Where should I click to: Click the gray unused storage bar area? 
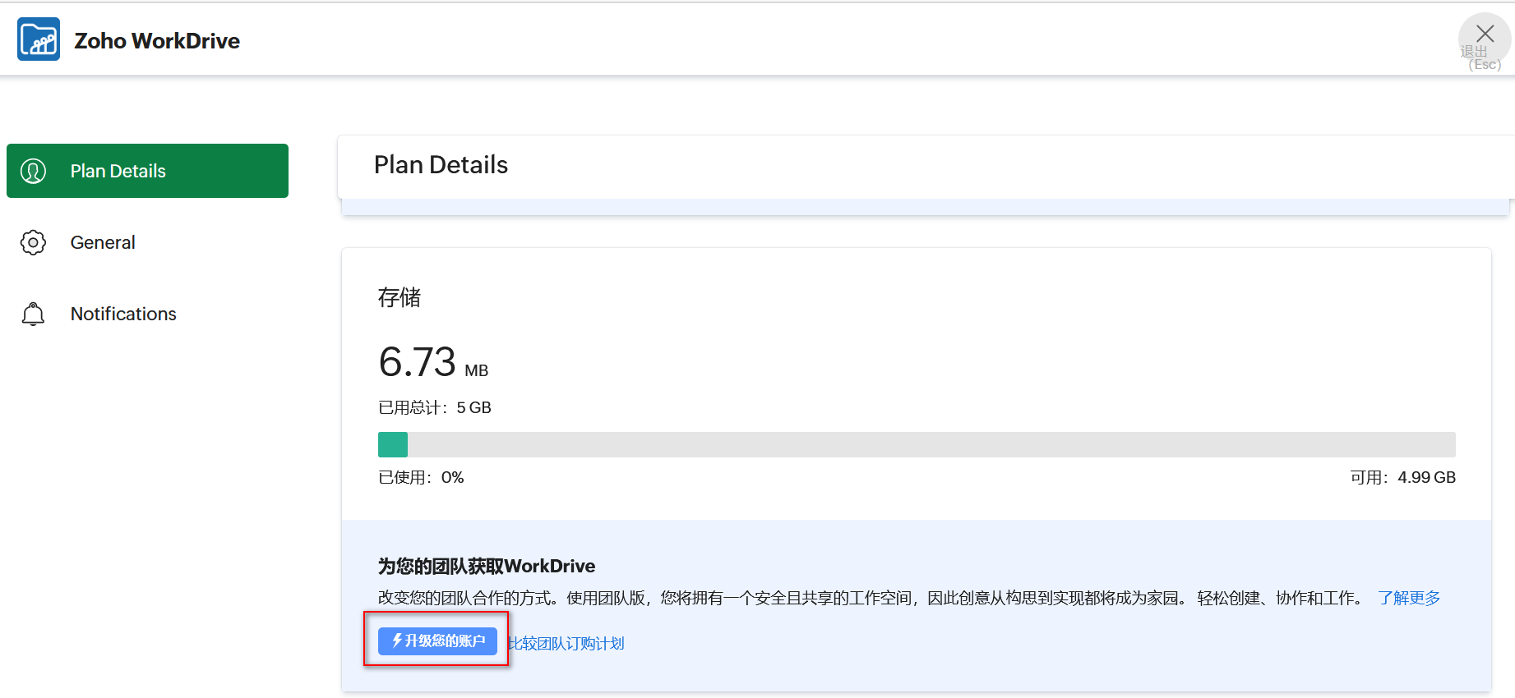[x=929, y=444]
